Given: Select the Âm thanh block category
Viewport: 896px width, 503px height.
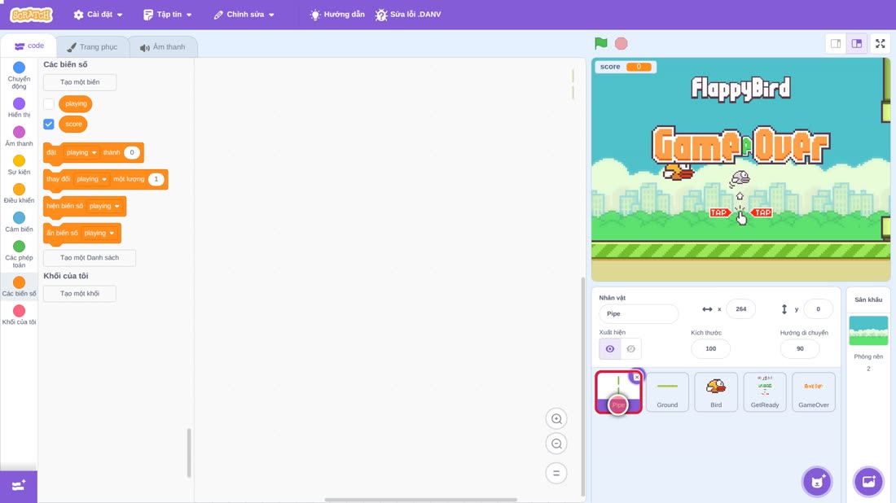Looking at the screenshot, I should 19,136.
